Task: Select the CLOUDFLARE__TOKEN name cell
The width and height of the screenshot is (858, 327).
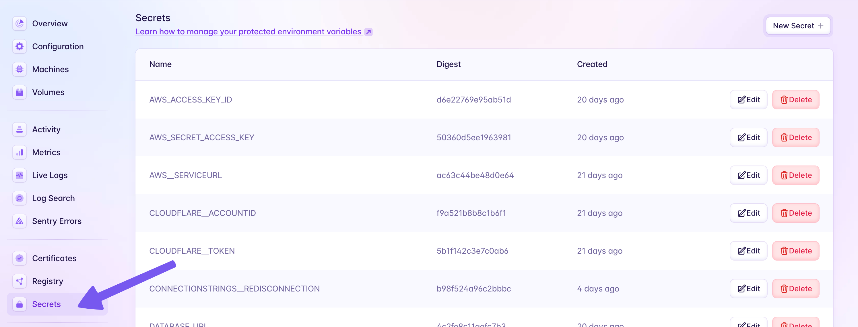Action: click(x=192, y=251)
